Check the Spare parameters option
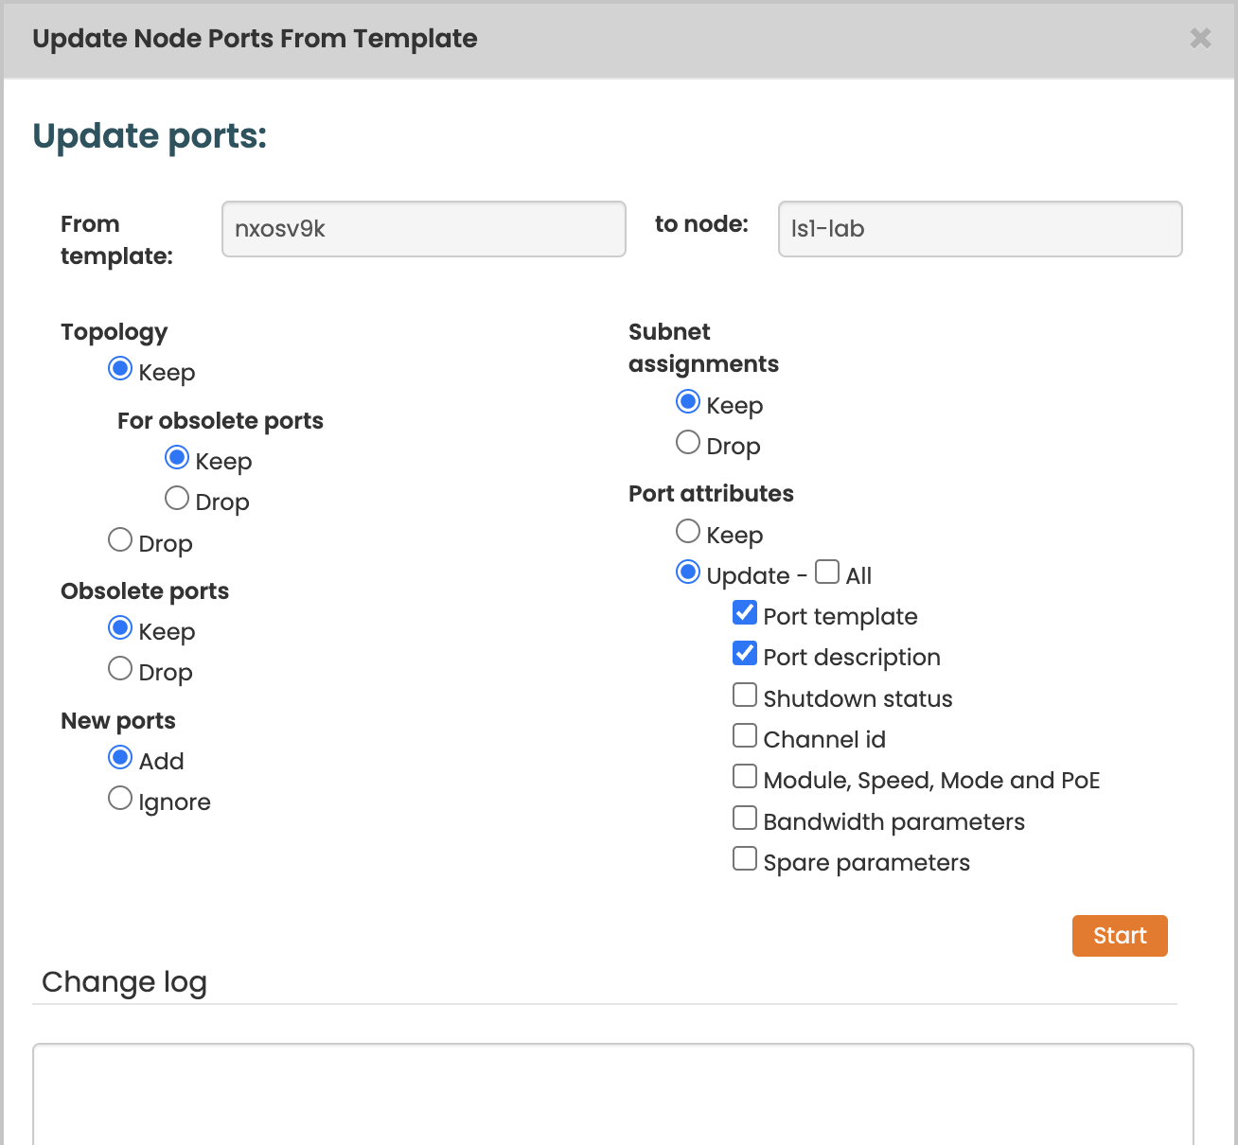The height and width of the screenshot is (1145, 1238). [x=745, y=859]
